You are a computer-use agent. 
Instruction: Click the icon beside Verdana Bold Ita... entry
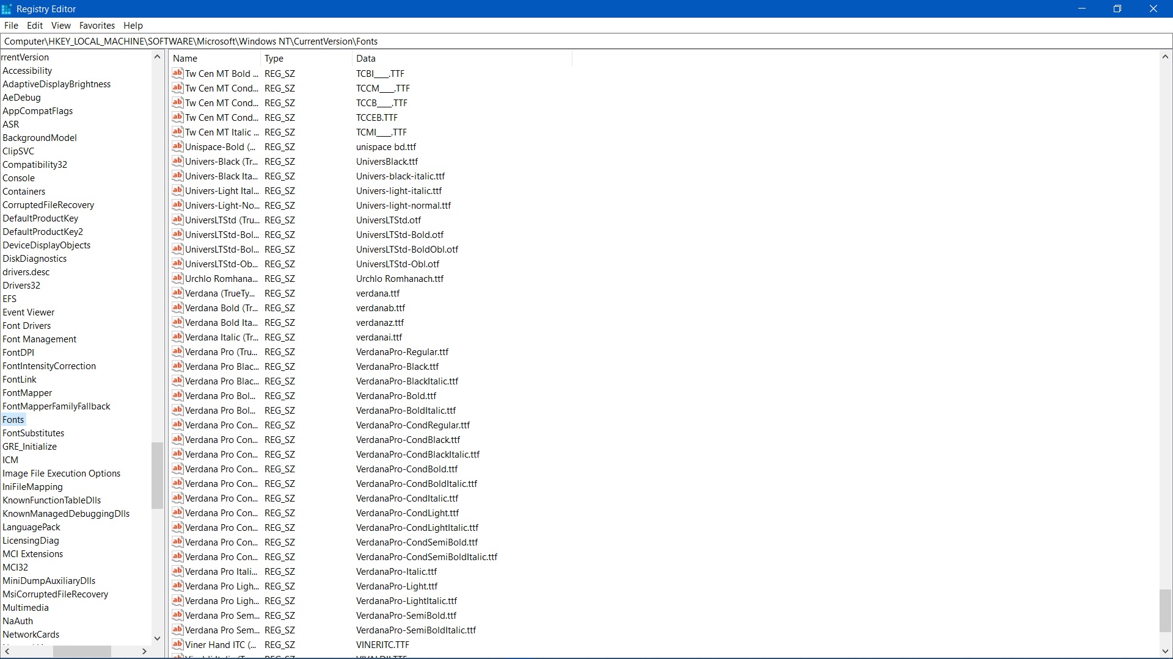[x=178, y=322]
